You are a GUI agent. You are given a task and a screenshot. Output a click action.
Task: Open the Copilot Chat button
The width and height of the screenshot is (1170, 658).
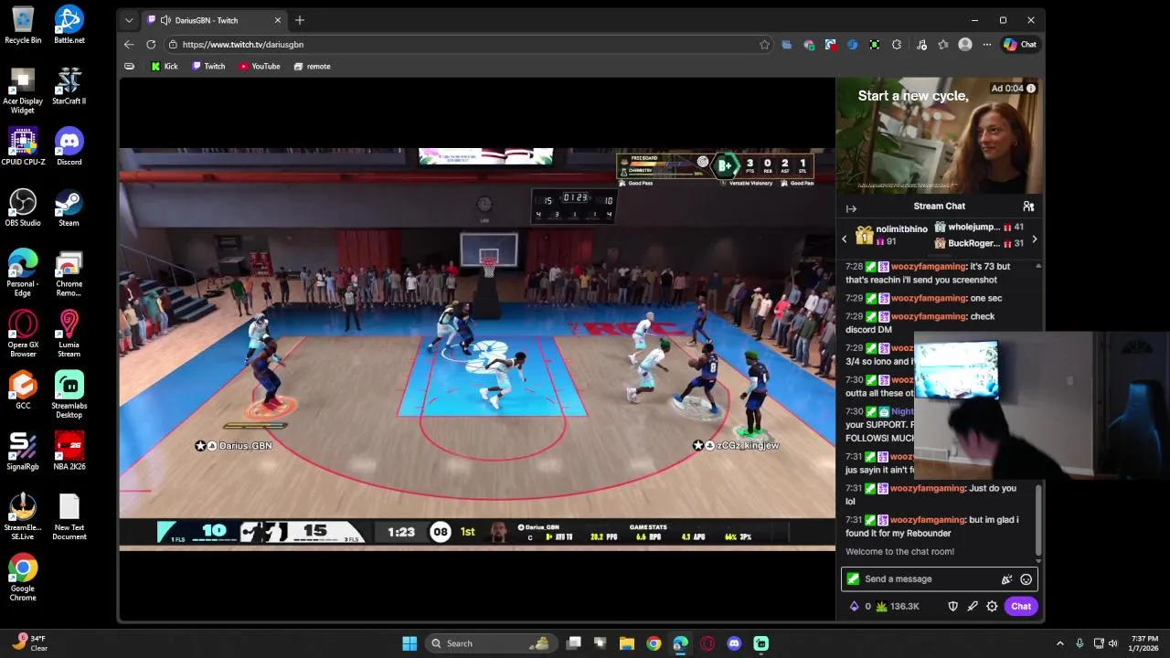coord(1020,44)
